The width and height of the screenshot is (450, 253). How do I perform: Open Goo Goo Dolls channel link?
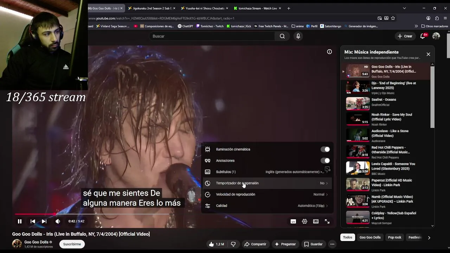pyautogui.click(x=36, y=242)
